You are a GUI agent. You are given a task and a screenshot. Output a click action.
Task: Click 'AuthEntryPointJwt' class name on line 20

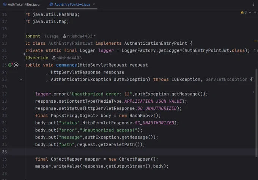(x=71, y=44)
